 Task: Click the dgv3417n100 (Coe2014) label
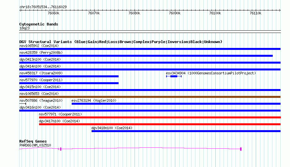point(59,121)
